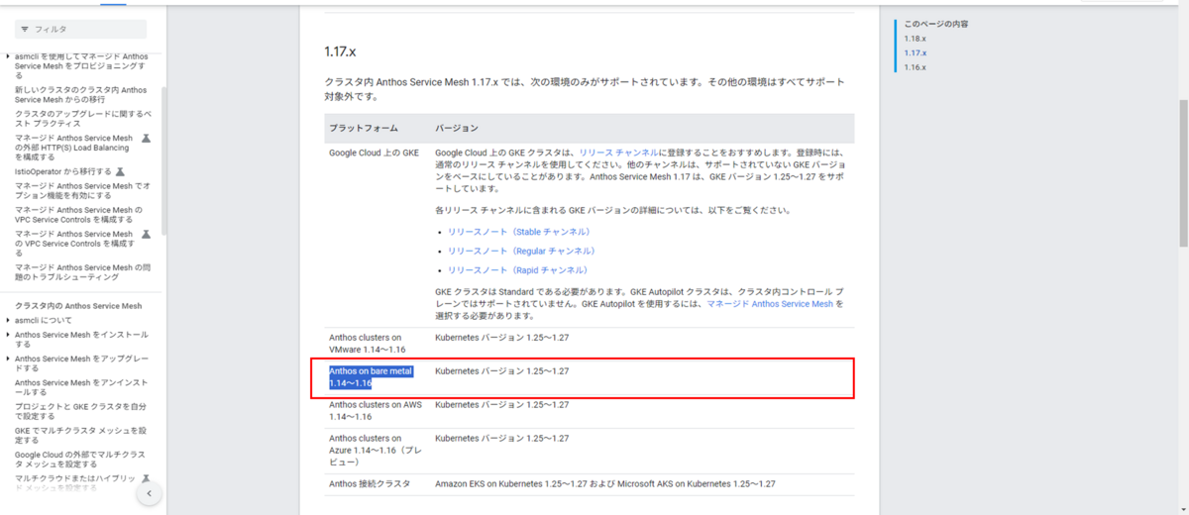Viewport: 1189px width, 515px height.
Task: Click the filter icon in sidebar search
Action: pyautogui.click(x=25, y=30)
